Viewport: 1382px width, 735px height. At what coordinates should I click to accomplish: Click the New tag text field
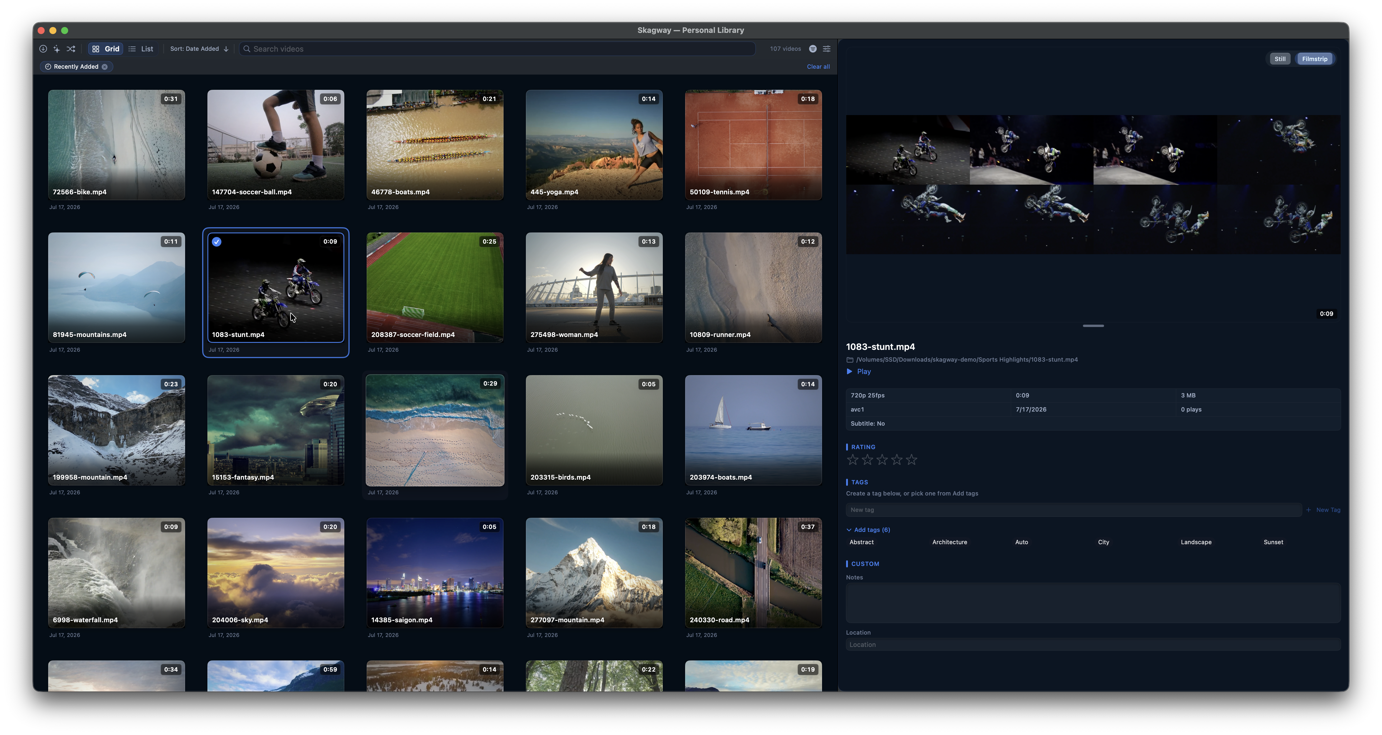1074,510
